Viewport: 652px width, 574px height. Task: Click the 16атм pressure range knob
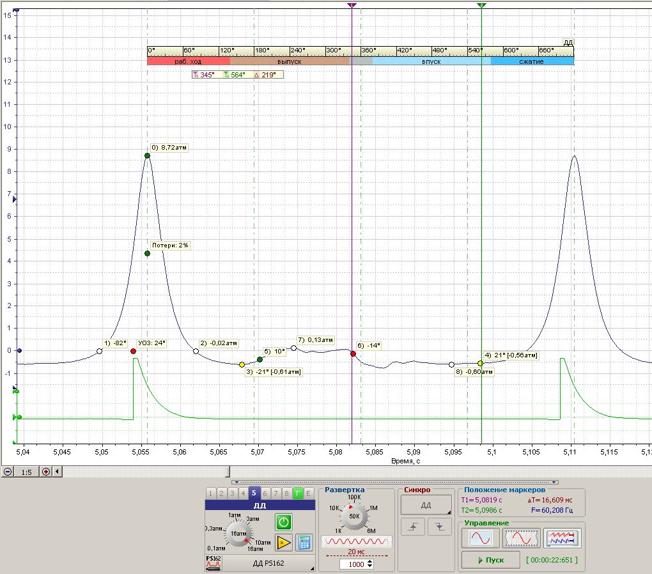pyautogui.click(x=238, y=534)
